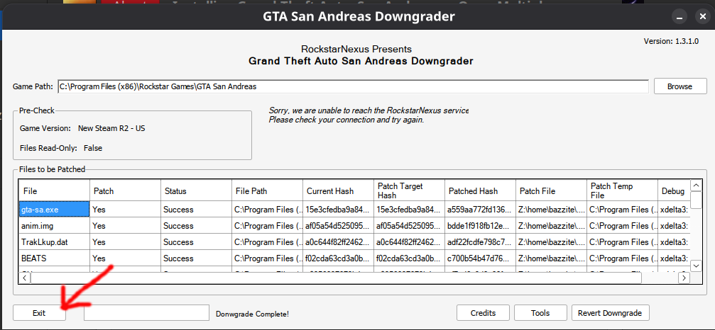The image size is (715, 330).
Task: Click patched hash adf22fcdfe798c7... cell
Action: coord(481,242)
